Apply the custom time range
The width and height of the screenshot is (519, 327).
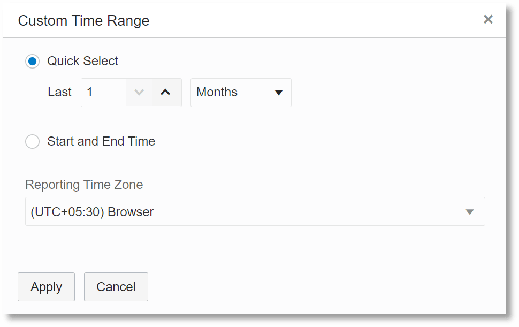coord(46,287)
